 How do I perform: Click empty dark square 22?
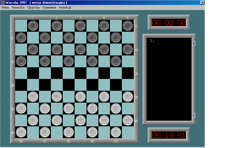click(x=57, y=73)
